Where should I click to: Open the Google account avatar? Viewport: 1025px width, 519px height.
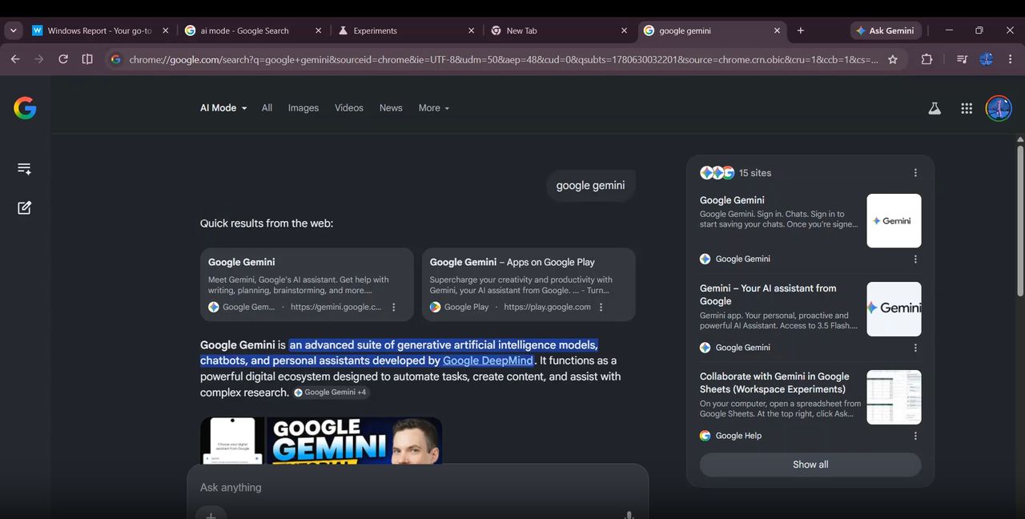tap(999, 108)
